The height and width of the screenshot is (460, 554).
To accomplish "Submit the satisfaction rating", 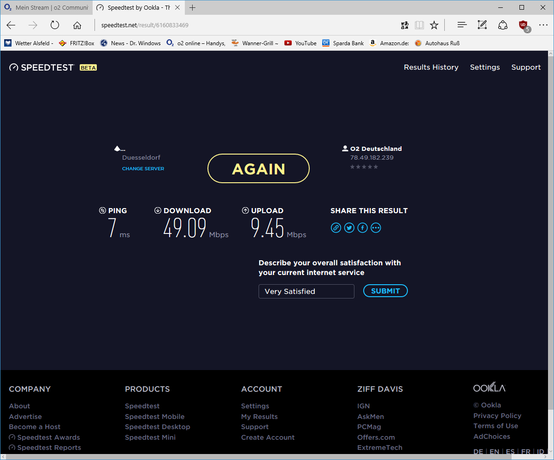I will (x=385, y=291).
